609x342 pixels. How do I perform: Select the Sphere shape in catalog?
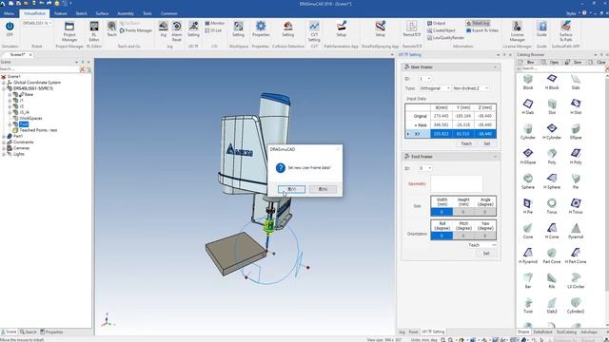[x=528, y=181]
